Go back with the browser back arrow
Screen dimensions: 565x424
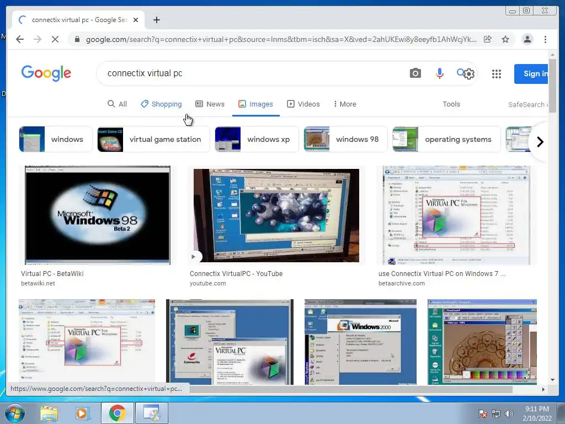(20, 39)
